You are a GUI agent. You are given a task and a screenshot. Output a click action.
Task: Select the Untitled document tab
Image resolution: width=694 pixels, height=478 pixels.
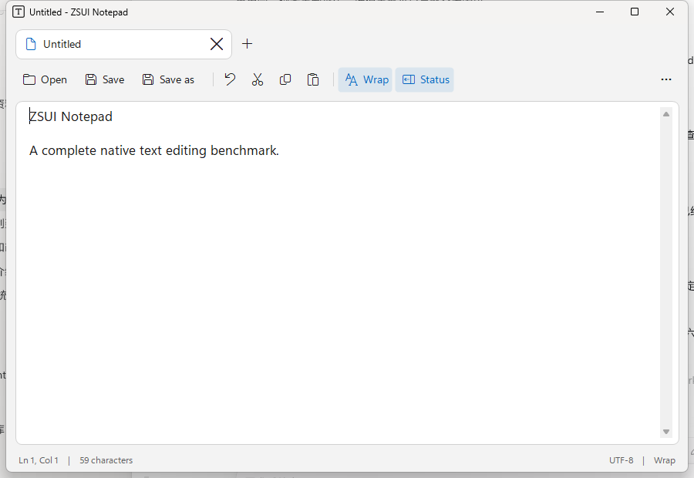point(123,44)
